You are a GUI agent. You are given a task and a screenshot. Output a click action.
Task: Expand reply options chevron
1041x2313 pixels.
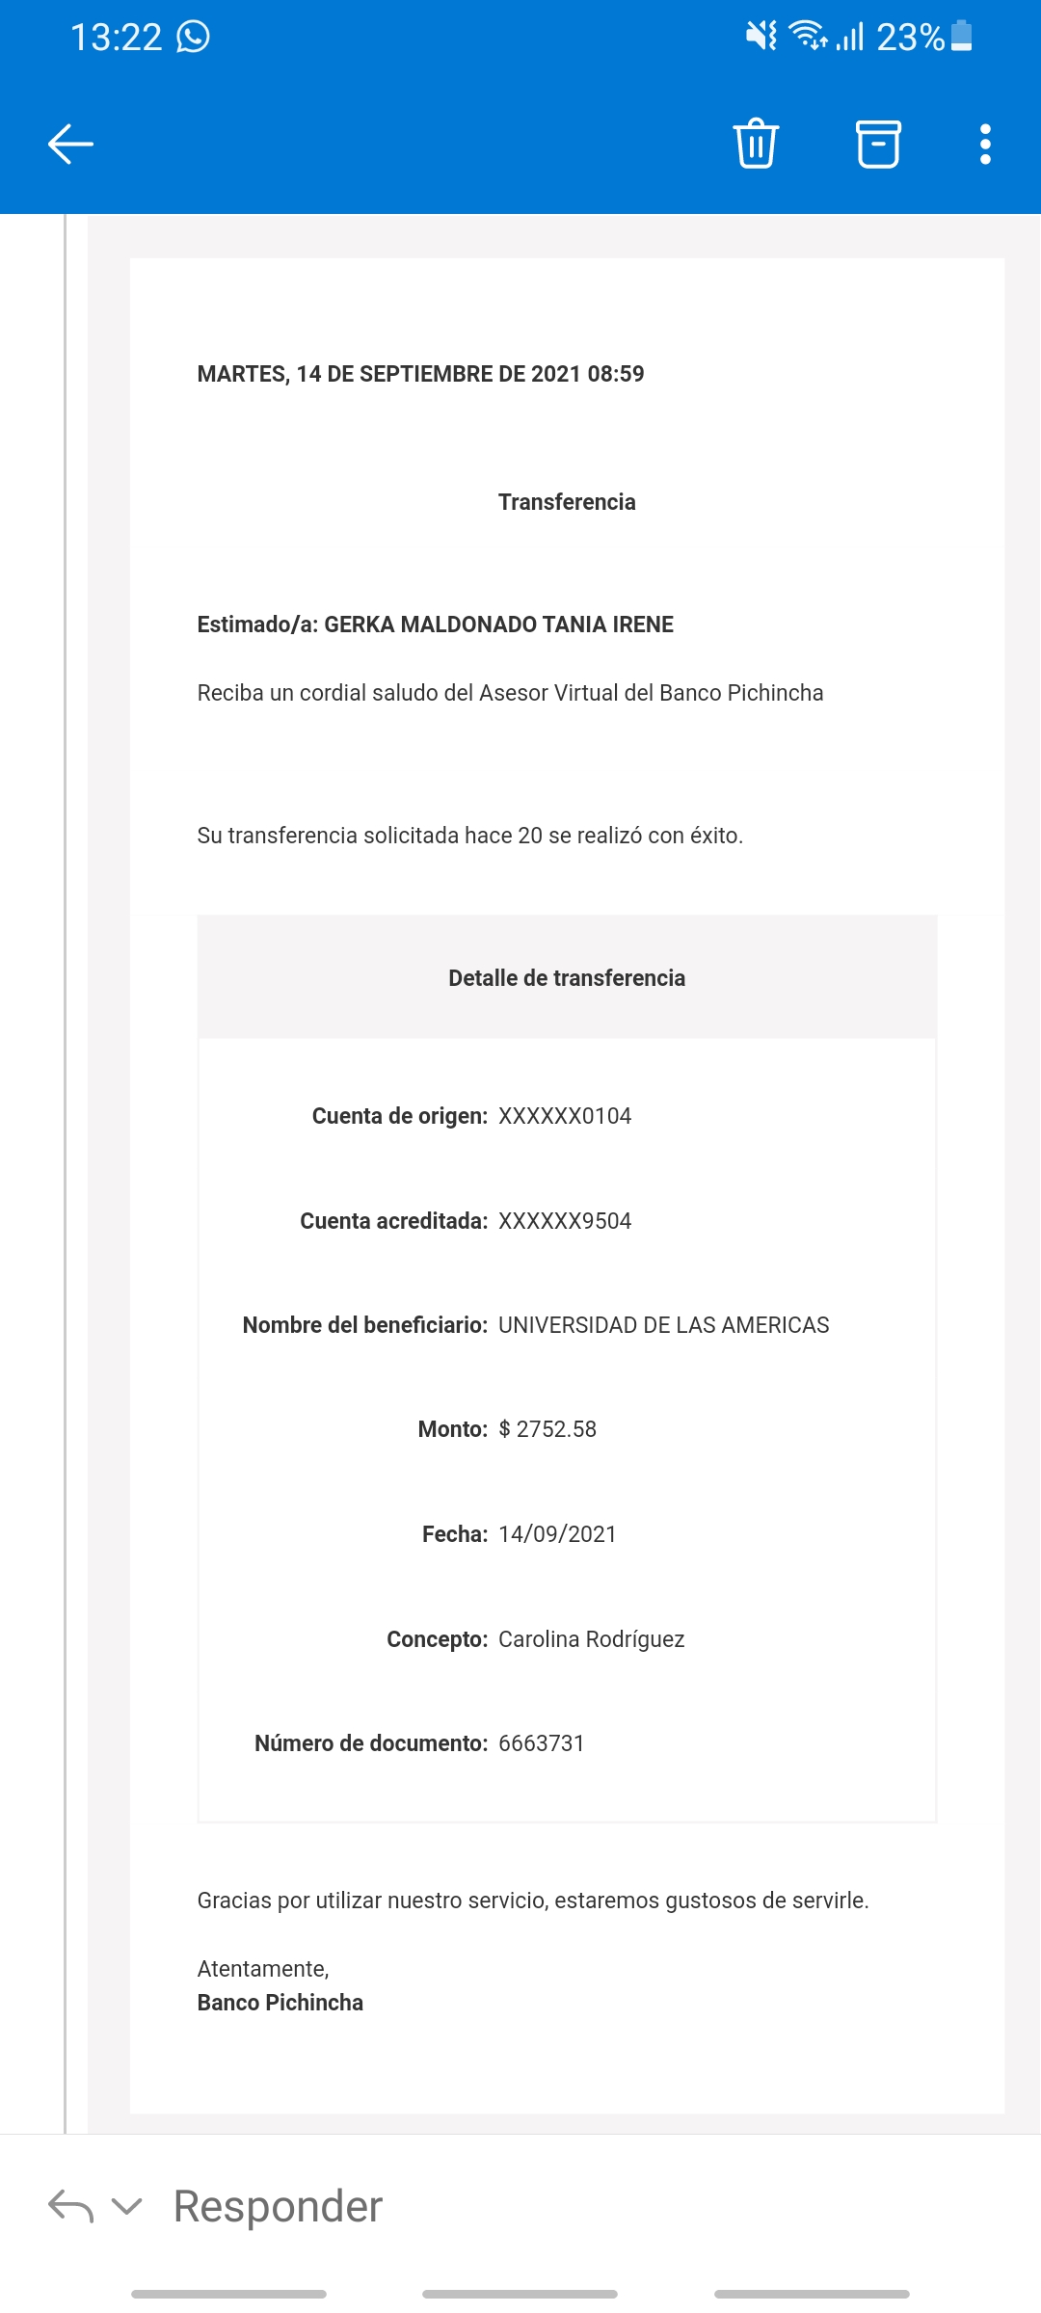(127, 2205)
